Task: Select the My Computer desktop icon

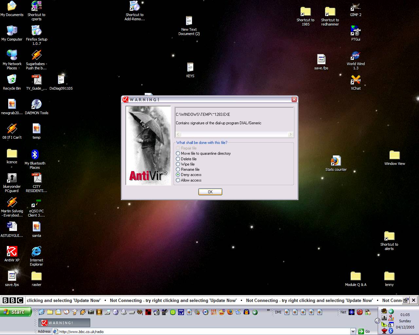Action: (x=12, y=33)
